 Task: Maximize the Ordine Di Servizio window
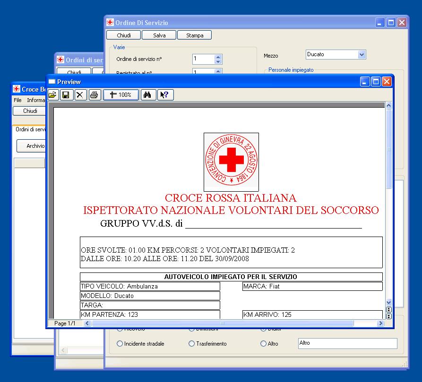[x=391, y=23]
